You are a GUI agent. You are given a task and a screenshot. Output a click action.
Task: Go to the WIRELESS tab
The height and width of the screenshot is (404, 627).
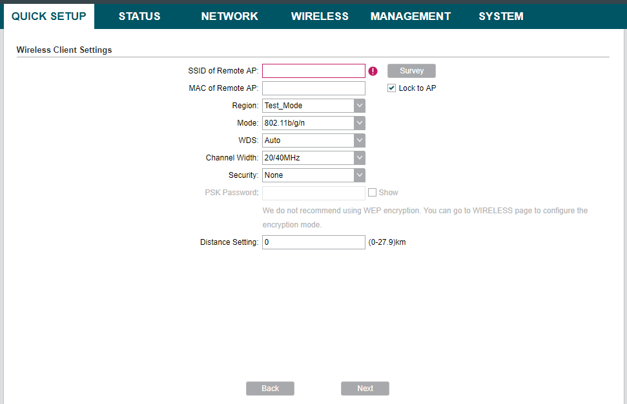click(320, 16)
